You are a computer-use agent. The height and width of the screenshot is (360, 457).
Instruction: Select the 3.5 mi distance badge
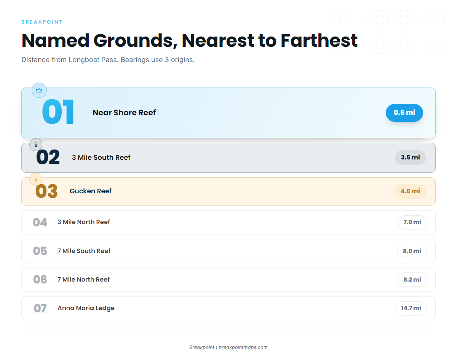point(411,157)
